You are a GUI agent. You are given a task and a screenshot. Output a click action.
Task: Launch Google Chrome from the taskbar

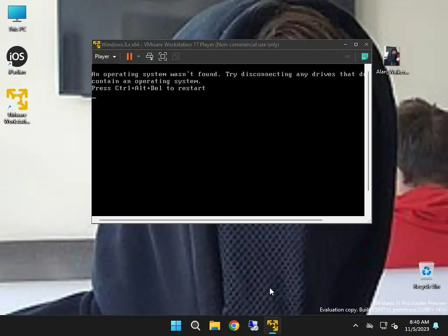[x=234, y=325]
